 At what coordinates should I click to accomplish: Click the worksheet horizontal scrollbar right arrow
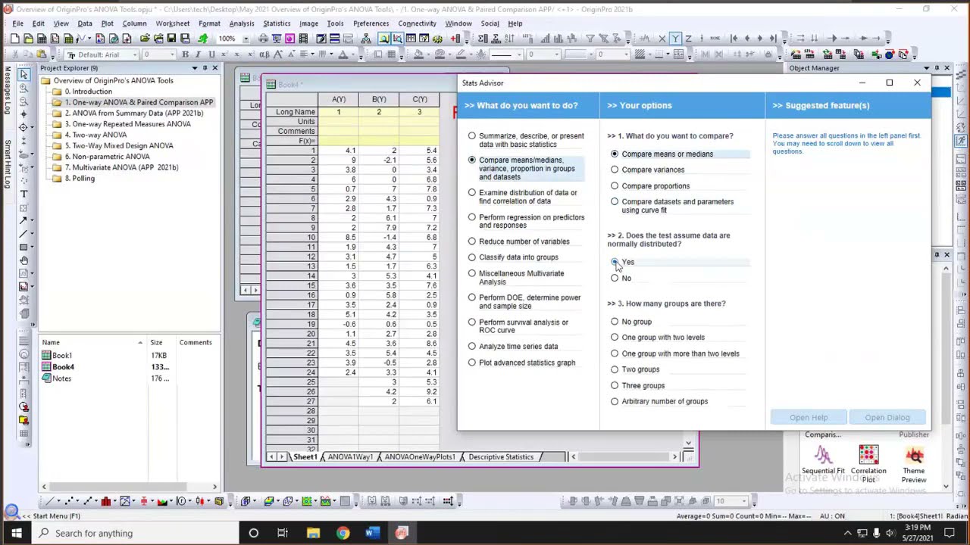tap(674, 457)
